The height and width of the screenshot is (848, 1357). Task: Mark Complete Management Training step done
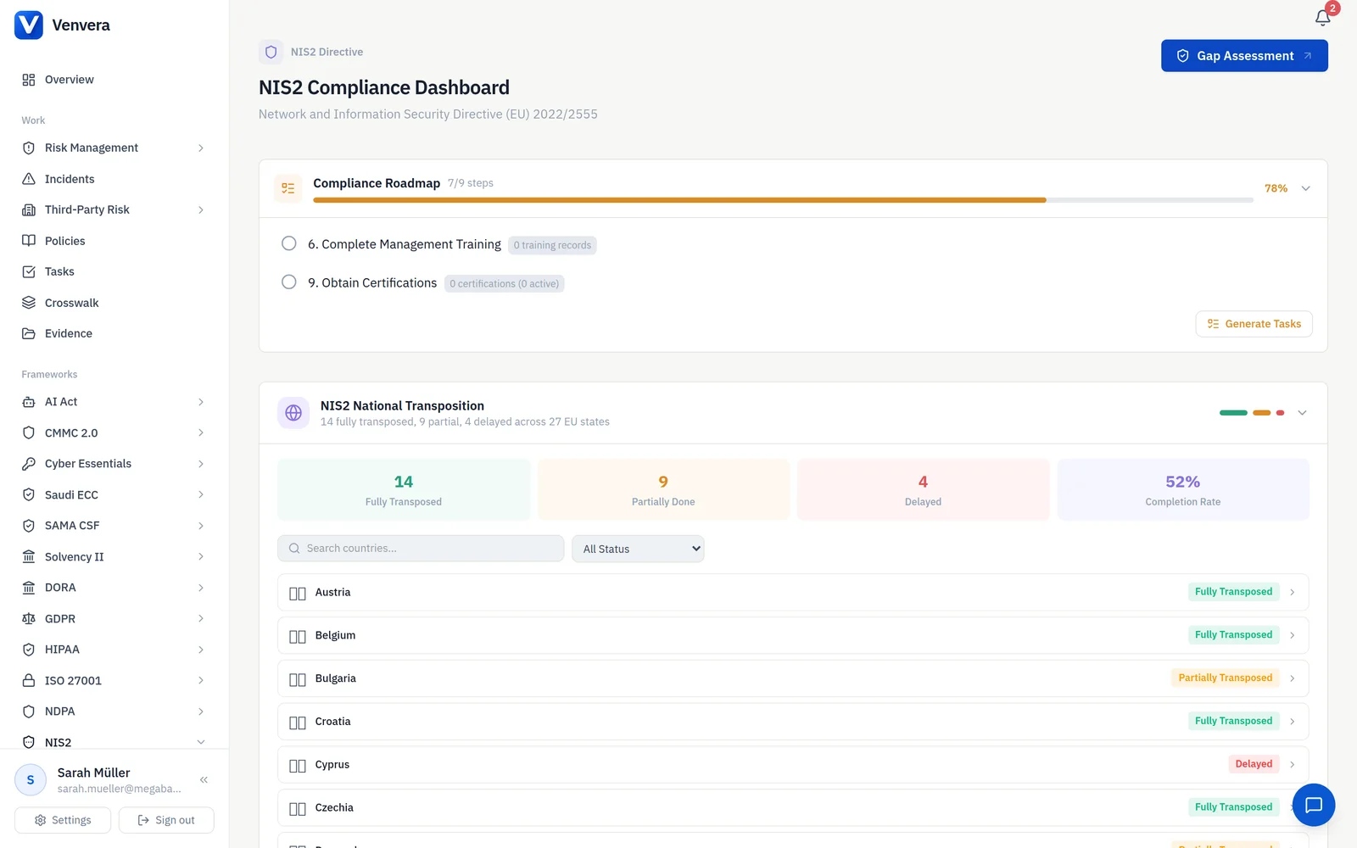click(x=289, y=243)
